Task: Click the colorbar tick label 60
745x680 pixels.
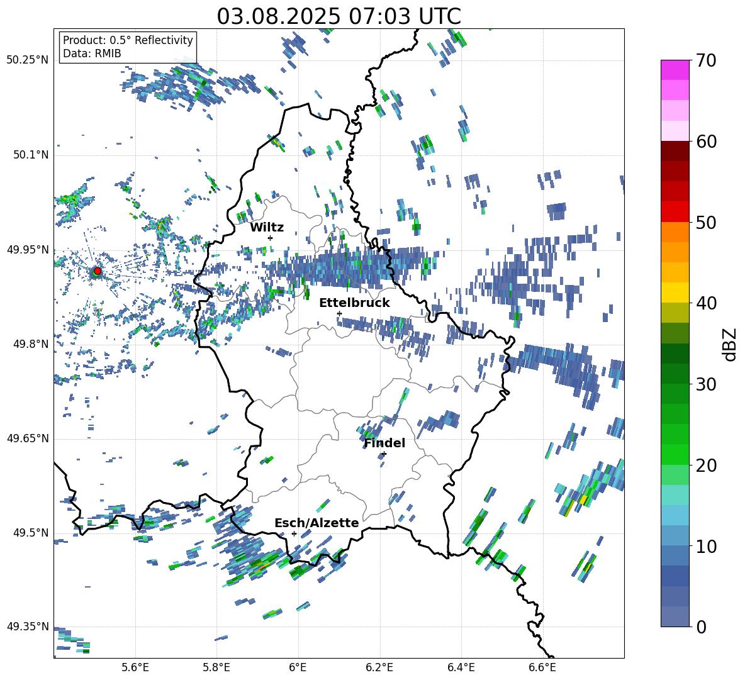Action: point(706,142)
